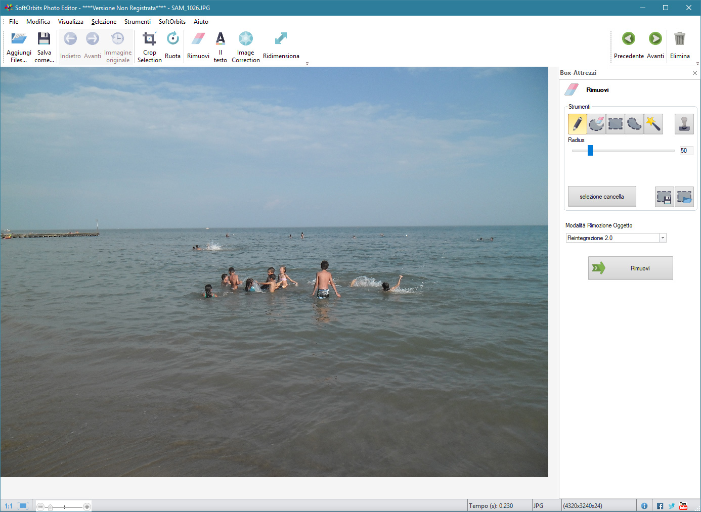Image resolution: width=701 pixels, height=512 pixels.
Task: Toggle the 1:1 actual size view
Action: pyautogui.click(x=9, y=506)
